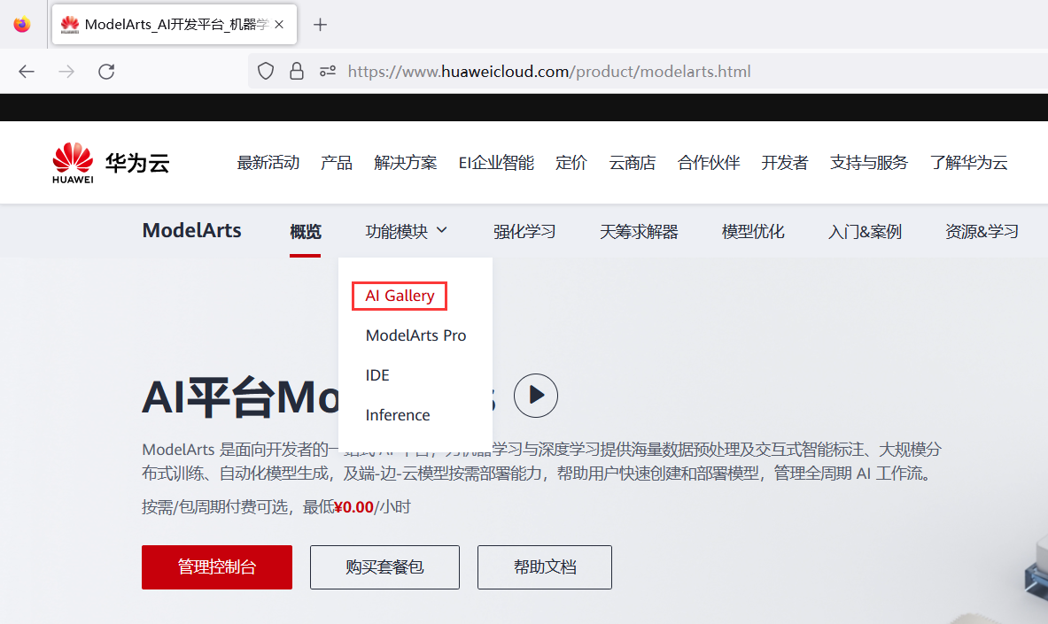Click the 购买套餐包 button
Image resolution: width=1048 pixels, height=624 pixels.
(384, 566)
